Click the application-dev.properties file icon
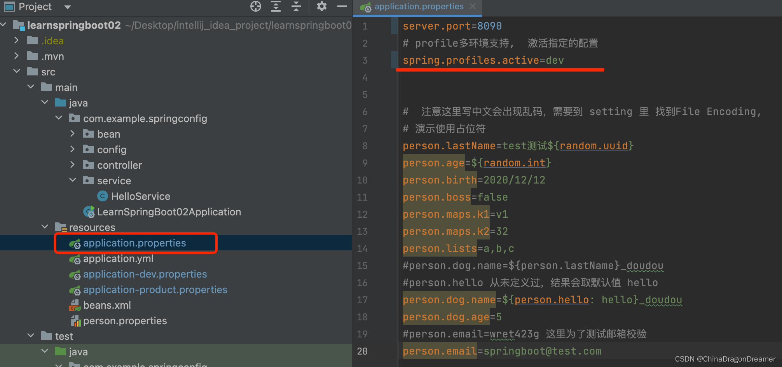 point(75,274)
